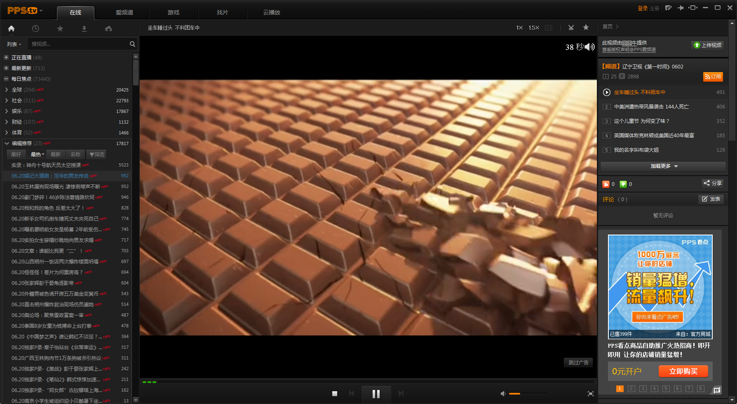Pause the playing video
The width and height of the screenshot is (737, 404).
(376, 394)
